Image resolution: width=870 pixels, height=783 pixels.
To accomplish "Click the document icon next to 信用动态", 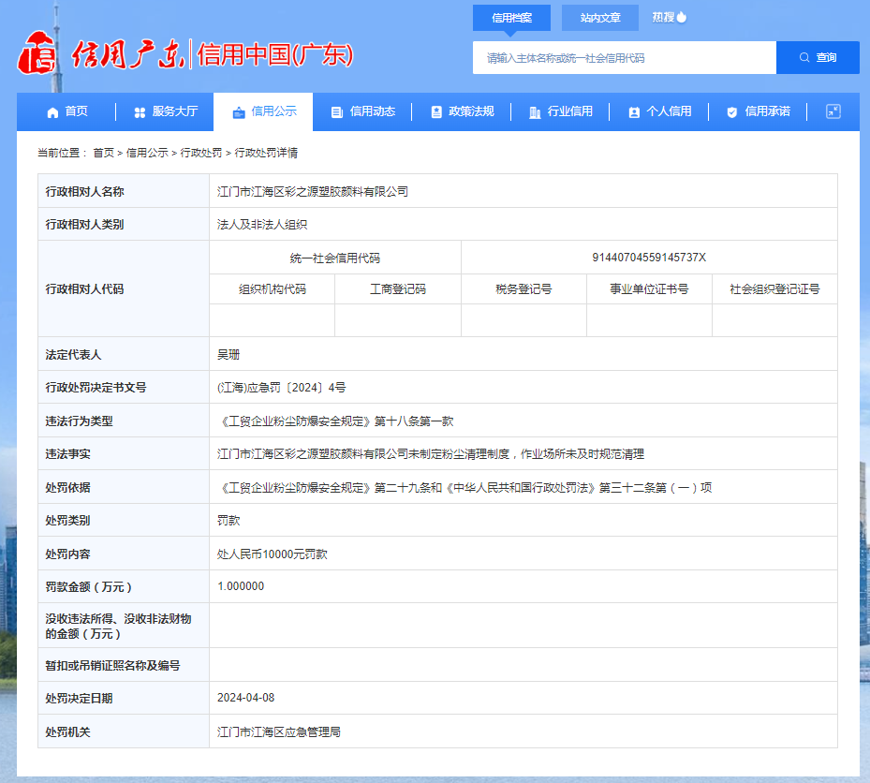I will 337,112.
